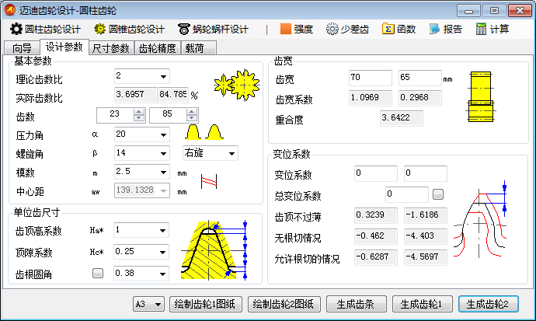Image resolution: width=536 pixels, height=321 pixels.
Task: Decrease gear 2 tooth count 85
Action: point(192,118)
